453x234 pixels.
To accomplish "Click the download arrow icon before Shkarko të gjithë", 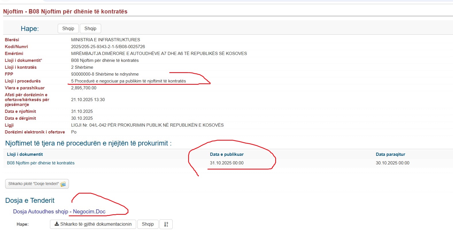I will click(57, 224).
